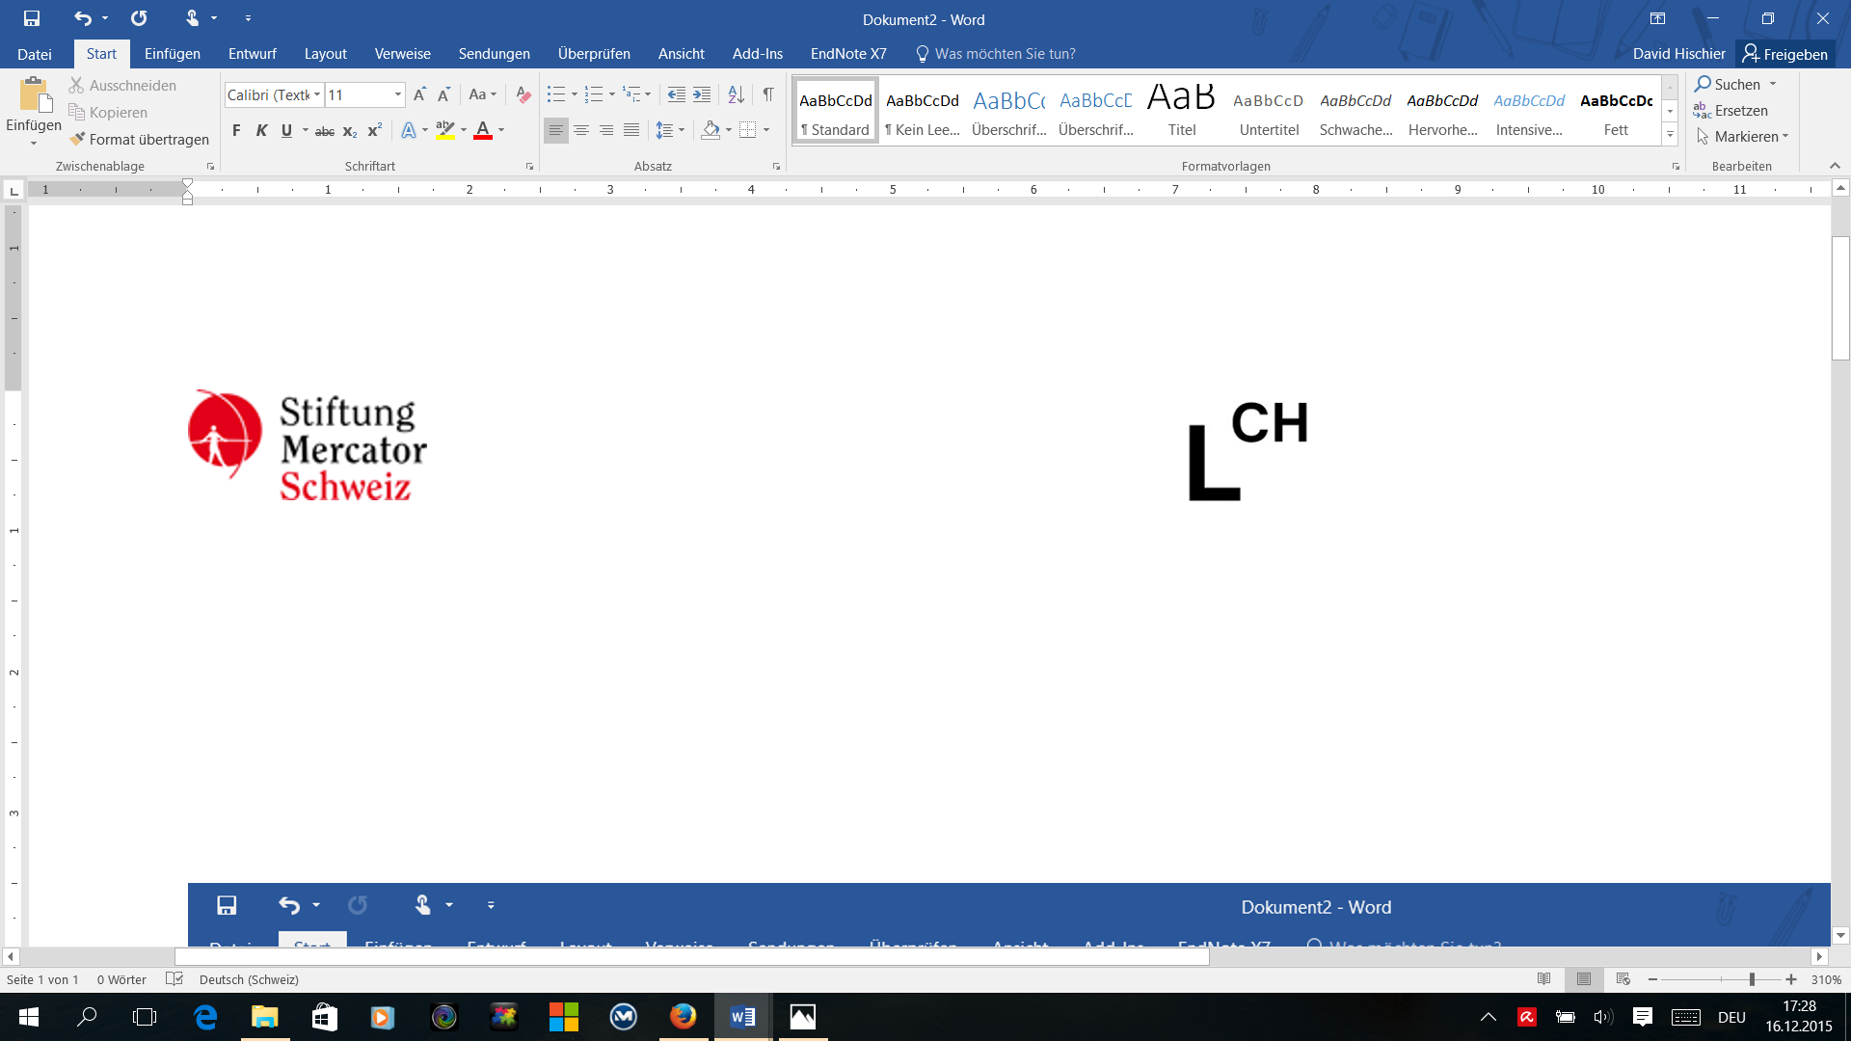Screen dimensions: 1851x1041
Task: Toggle touch/mouse mode icon in title bar
Action: pyautogui.click(x=192, y=18)
